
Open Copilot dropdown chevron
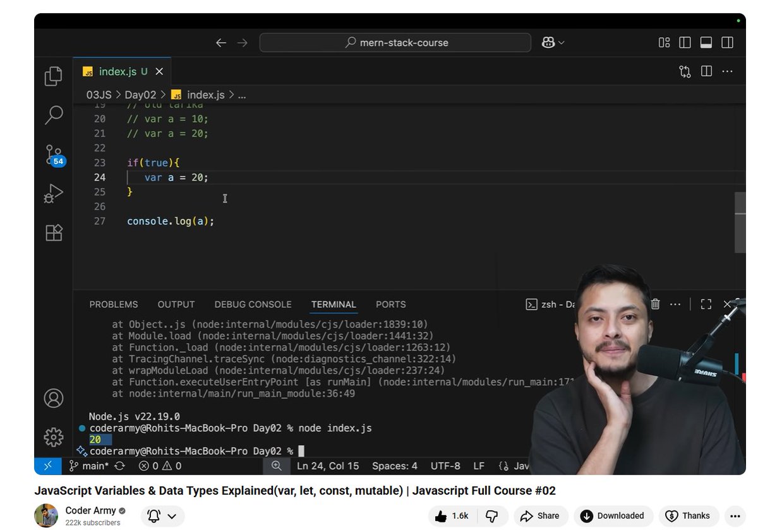[562, 43]
